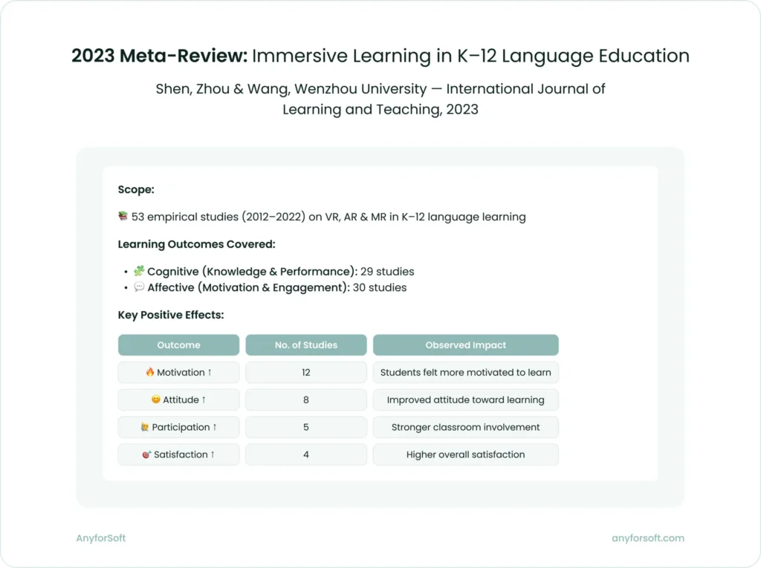This screenshot has width=761, height=568.
Task: Select the puzzle piece icon for Cognitive outcomes
Action: 140,271
